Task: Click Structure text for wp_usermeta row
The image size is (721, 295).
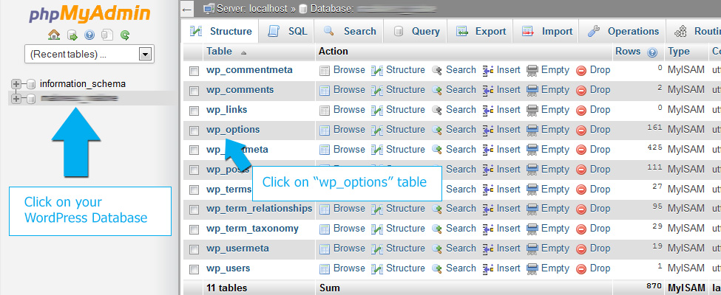Action: coord(405,249)
